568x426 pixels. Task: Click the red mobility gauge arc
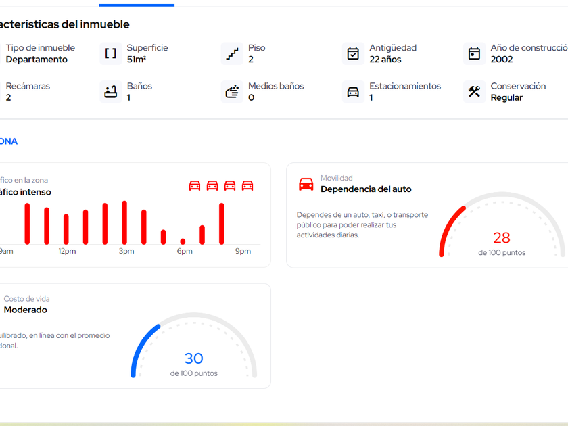click(450, 230)
